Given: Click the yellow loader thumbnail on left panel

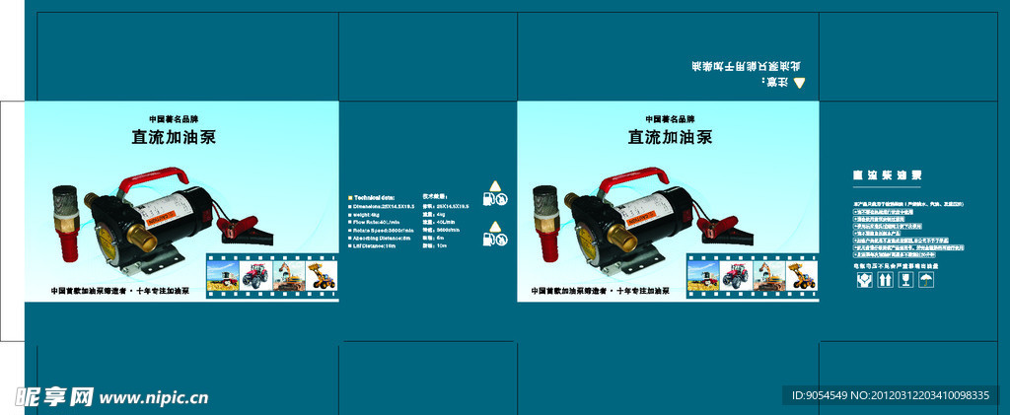Looking at the screenshot, I should click(322, 275).
